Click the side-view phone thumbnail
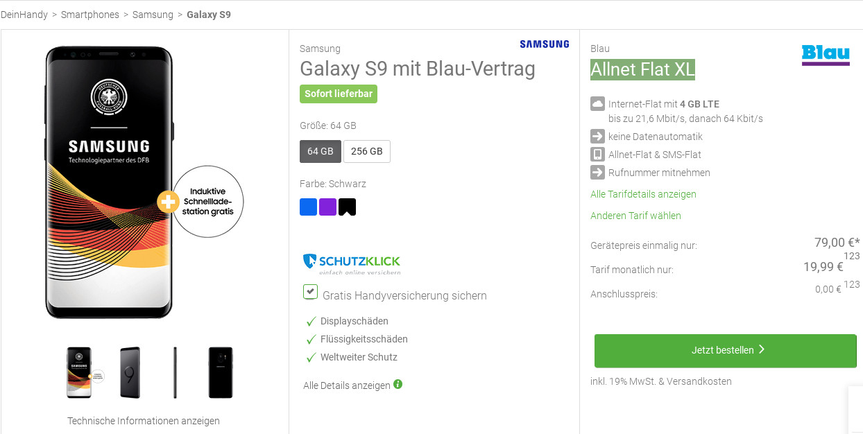 point(175,372)
